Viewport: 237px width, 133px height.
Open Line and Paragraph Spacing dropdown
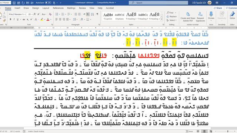(x=75, y=19)
